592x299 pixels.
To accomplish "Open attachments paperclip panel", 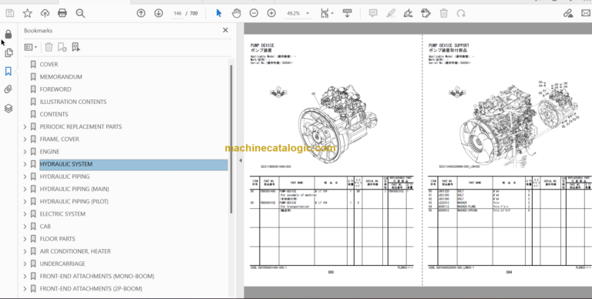I will coord(8,89).
